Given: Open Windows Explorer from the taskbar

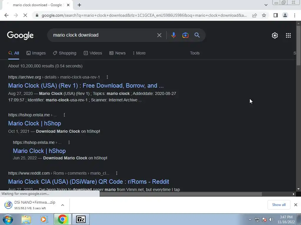Looking at the screenshot, I should pos(26,219).
